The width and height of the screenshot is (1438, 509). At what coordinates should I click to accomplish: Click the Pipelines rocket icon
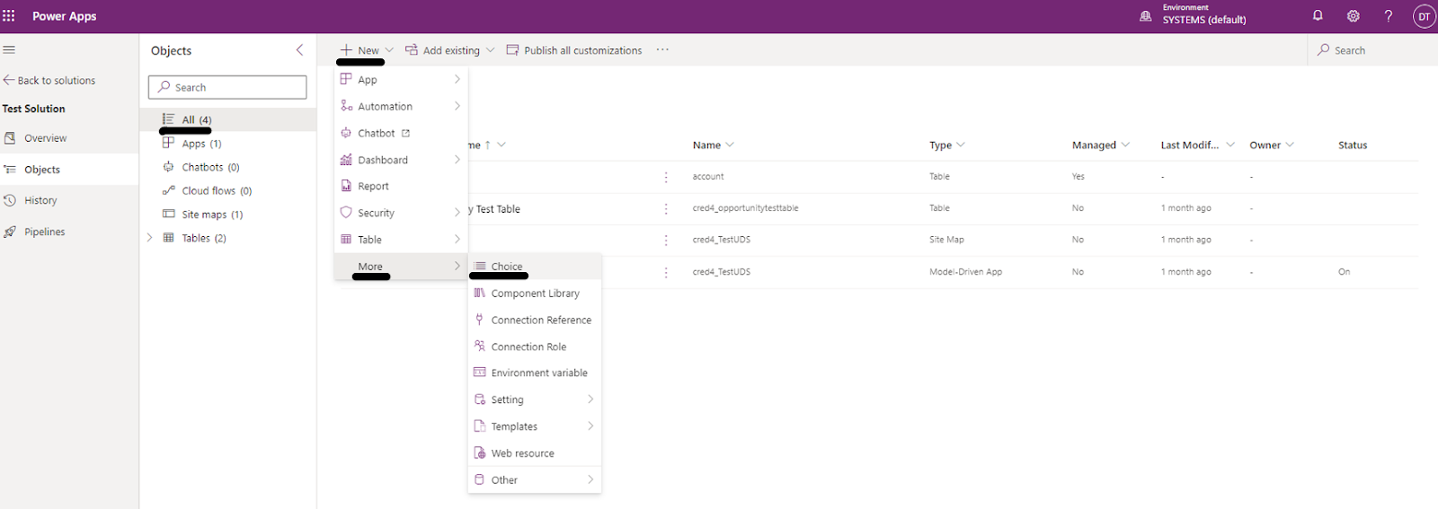(x=10, y=232)
